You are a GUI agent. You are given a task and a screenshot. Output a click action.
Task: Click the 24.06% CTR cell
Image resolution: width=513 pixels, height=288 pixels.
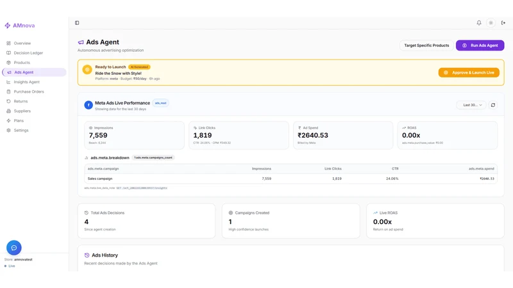[x=392, y=179]
